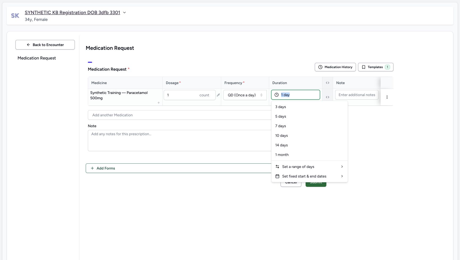Viewport: 460px width, 260px height.
Task: Choose 3 days duration option
Action: point(310,107)
